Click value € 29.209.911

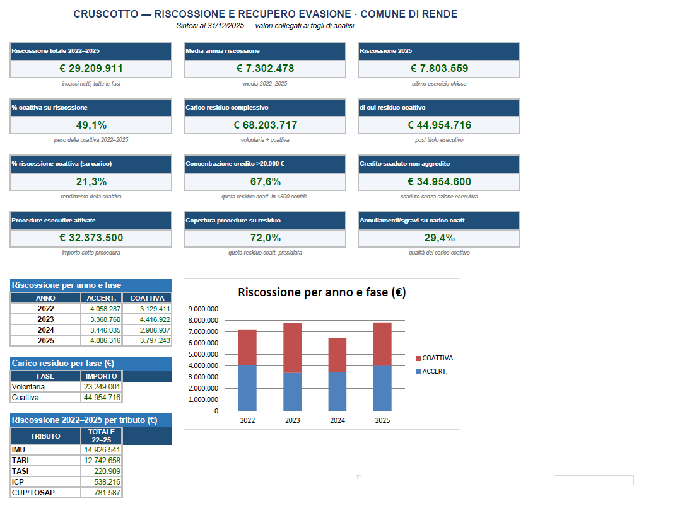(91, 68)
